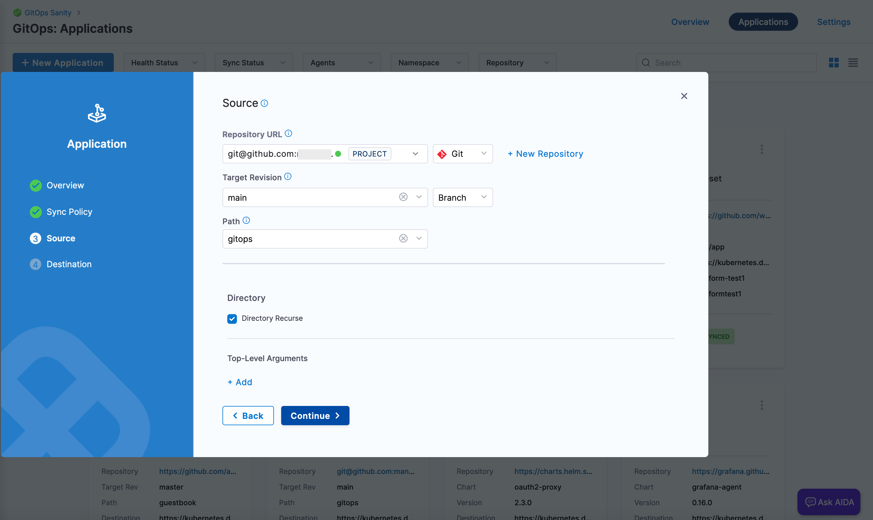The width and height of the screenshot is (873, 520).
Task: Expand the Path dropdown chevron
Action: coord(419,239)
